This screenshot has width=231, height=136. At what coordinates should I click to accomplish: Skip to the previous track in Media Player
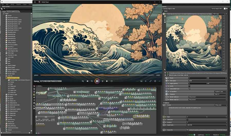pos(87,81)
